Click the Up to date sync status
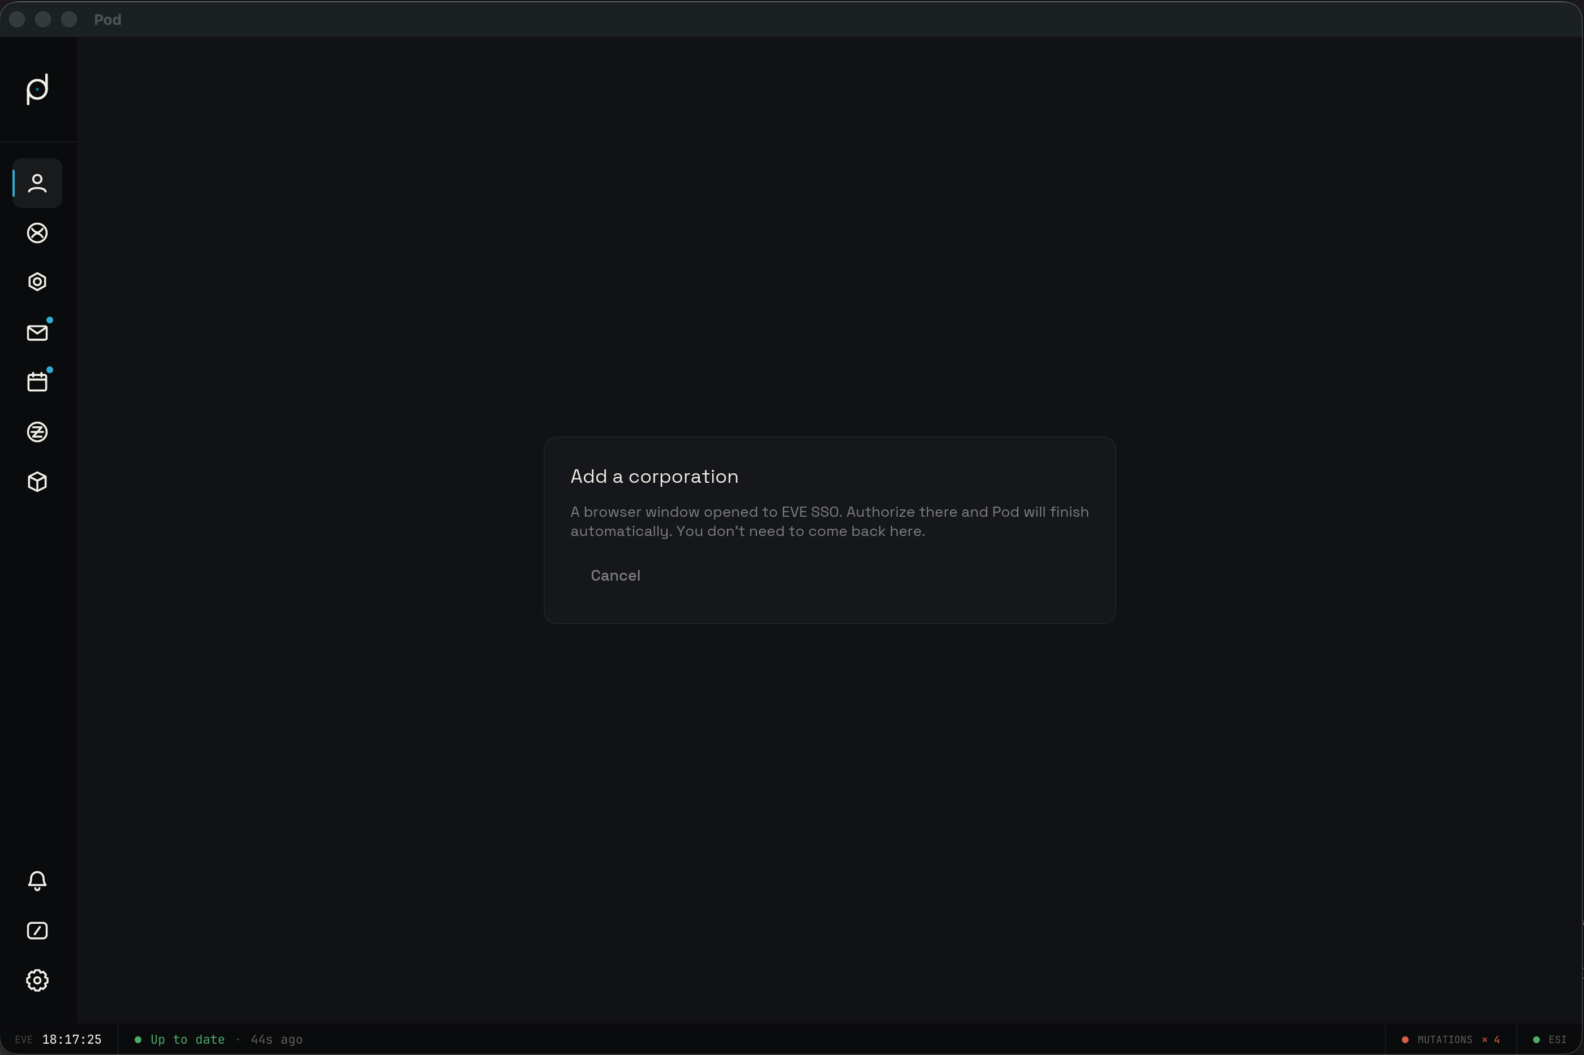 pos(180,1040)
